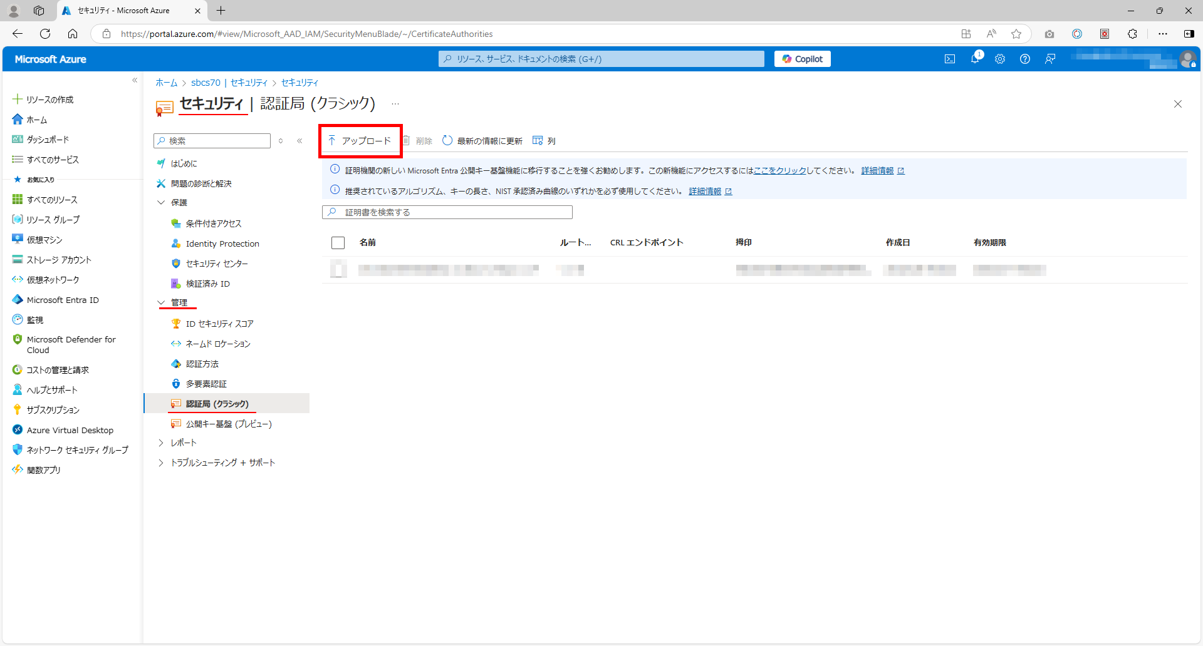
Task: Open the help question mark
Action: [1025, 59]
